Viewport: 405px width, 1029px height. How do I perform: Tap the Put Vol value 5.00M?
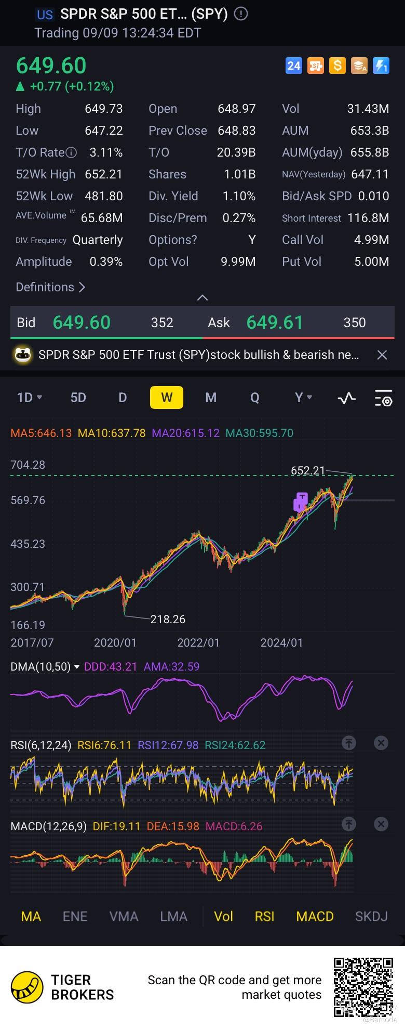pos(371,262)
